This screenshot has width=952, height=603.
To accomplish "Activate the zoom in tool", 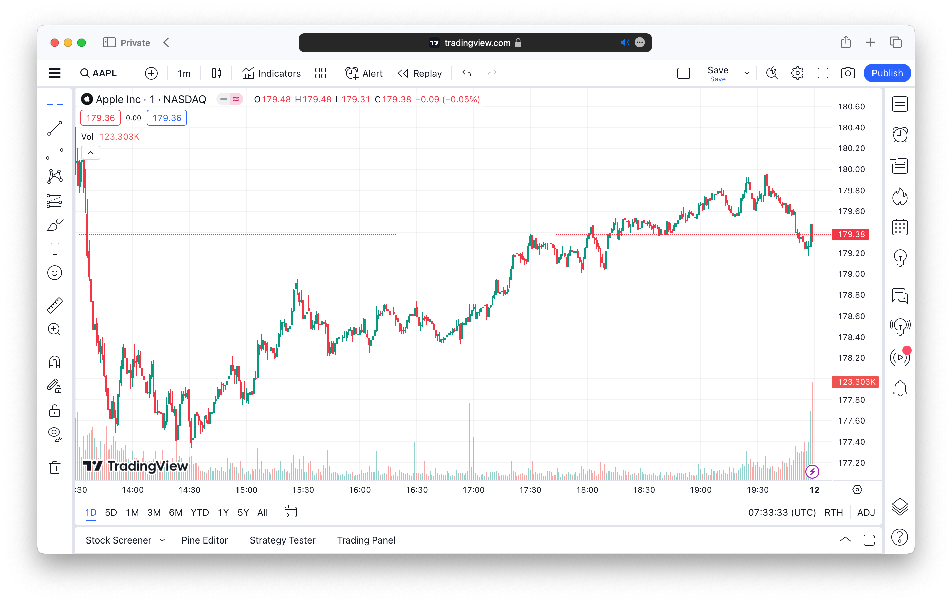I will (54, 329).
